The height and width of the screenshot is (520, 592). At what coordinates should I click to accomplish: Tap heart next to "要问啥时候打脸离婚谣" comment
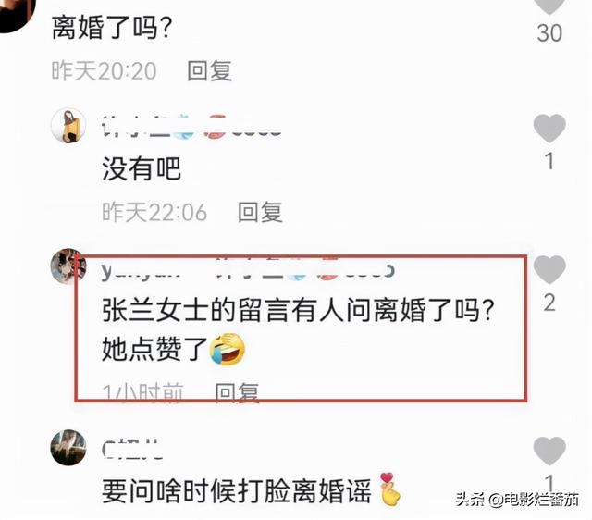pyautogui.click(x=549, y=451)
